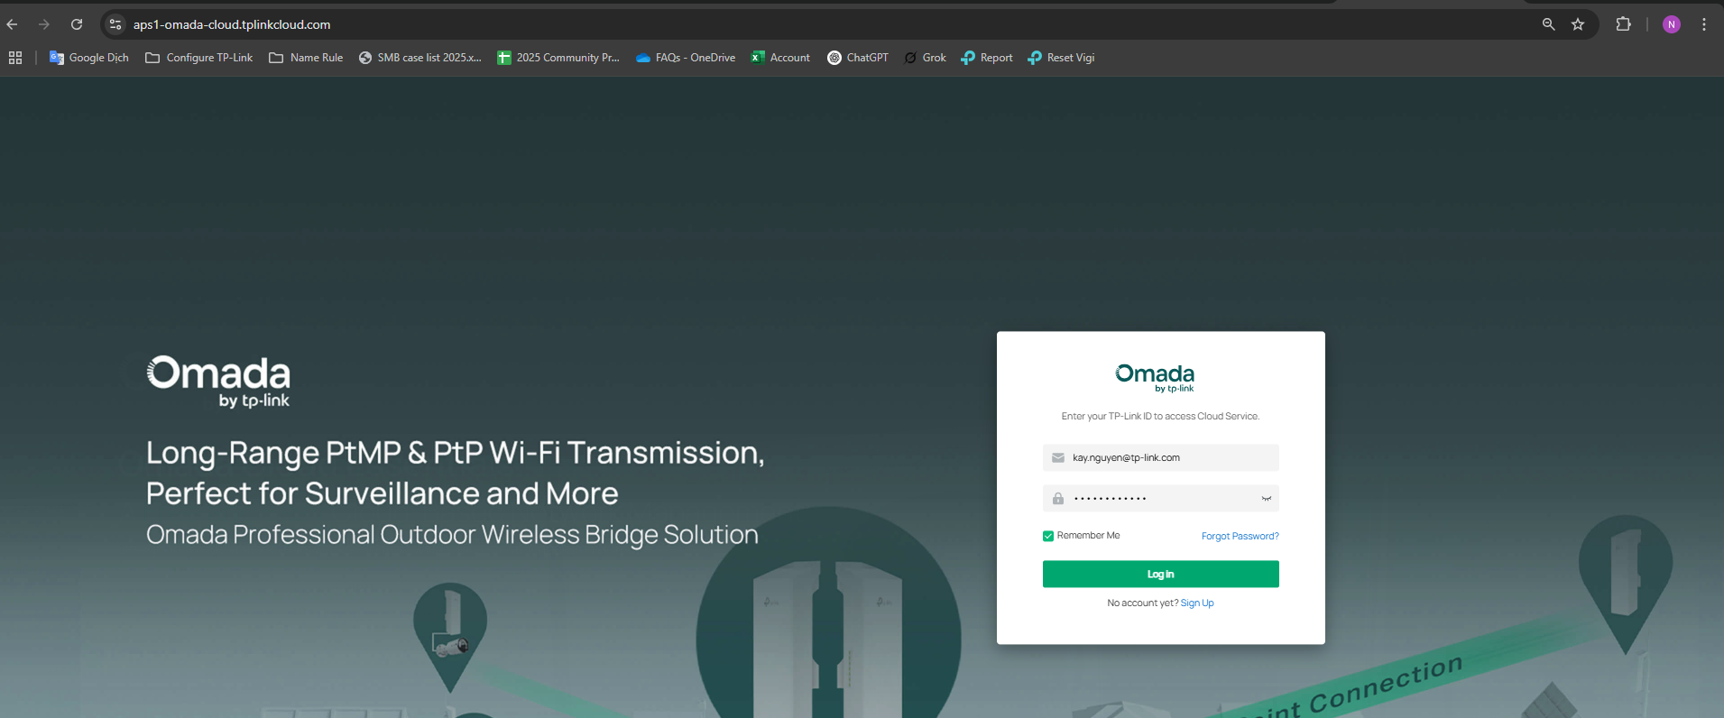
Task: Uncheck the Remember Me checkbox
Action: 1048,536
